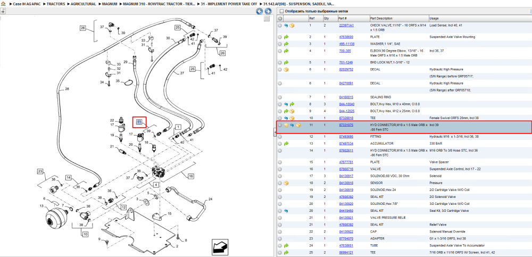The image size is (532, 257).
Task: Click package box icon in HYD CONNECTOR 87331075 row
Action: [298, 125]
